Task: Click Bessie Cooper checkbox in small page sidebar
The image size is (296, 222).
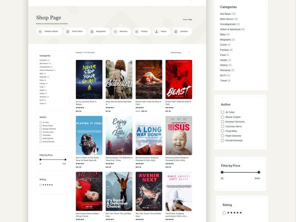Action: (x=41, y=125)
